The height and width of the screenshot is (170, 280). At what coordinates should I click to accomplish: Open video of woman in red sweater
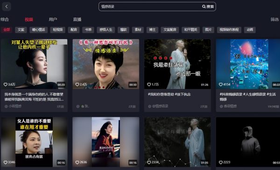(x=106, y=142)
